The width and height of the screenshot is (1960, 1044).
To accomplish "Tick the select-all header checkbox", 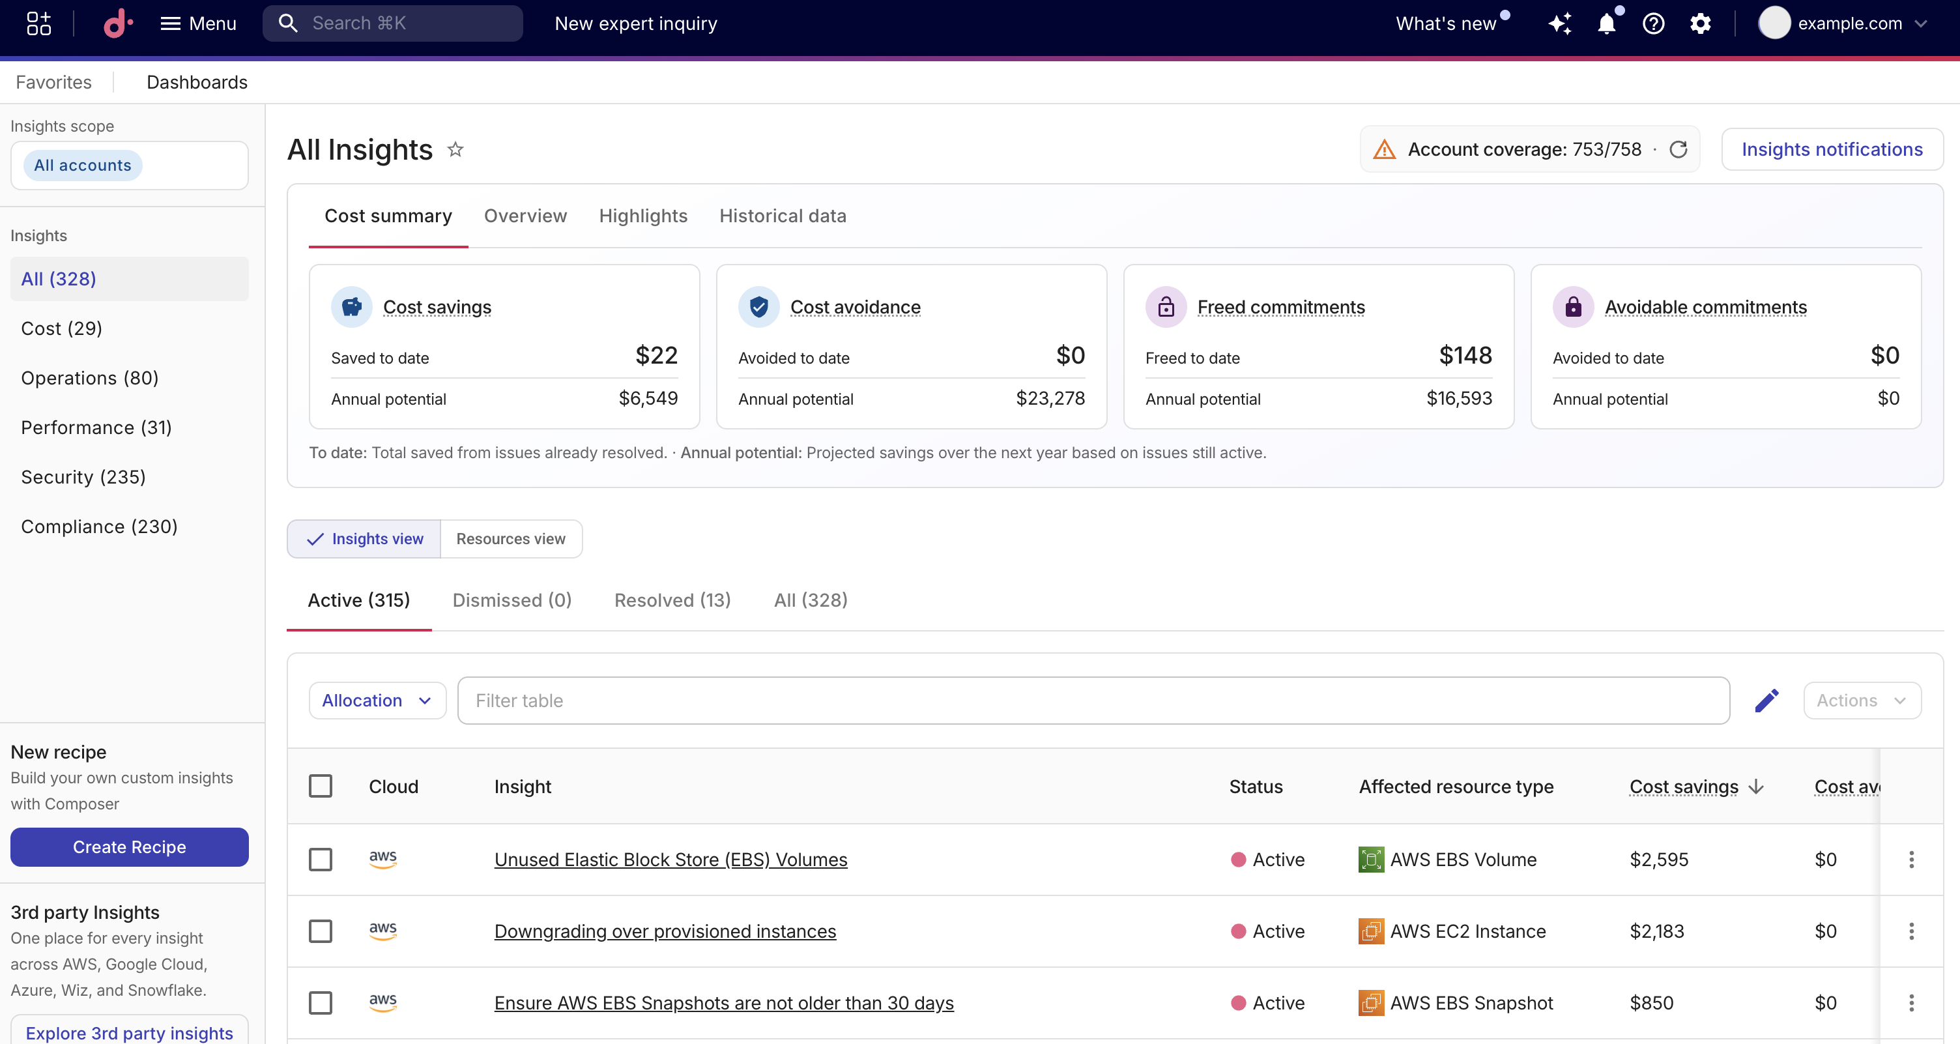I will pos(321,786).
